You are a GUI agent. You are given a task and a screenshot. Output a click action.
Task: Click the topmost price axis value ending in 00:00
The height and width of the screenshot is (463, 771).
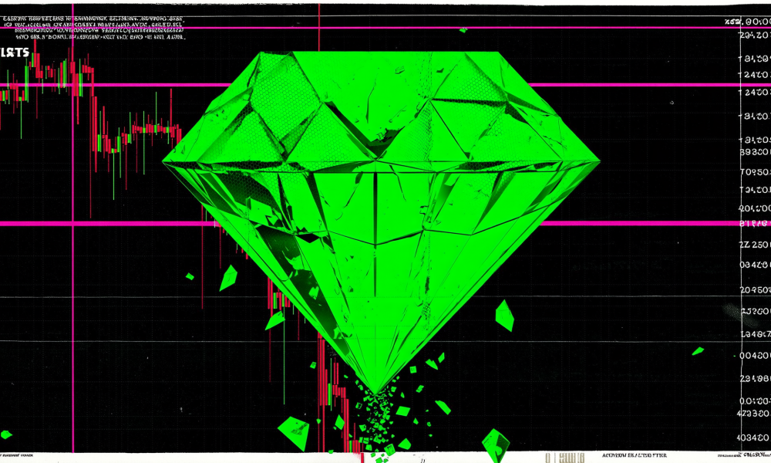coord(748,22)
